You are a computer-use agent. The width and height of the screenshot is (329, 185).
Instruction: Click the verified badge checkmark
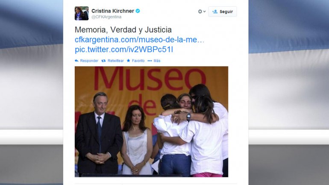point(138,11)
